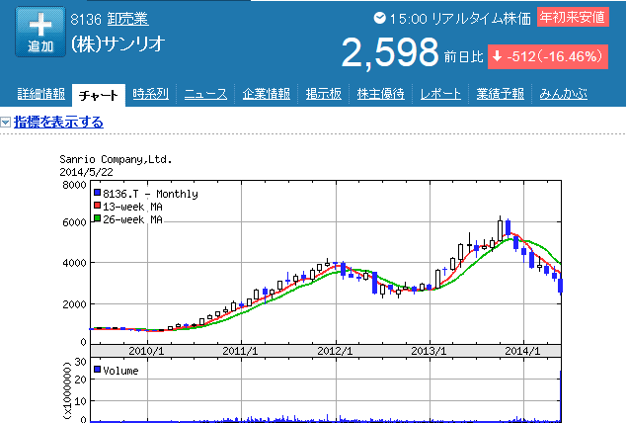Click the -512(-16.46%) change badge

[548, 56]
